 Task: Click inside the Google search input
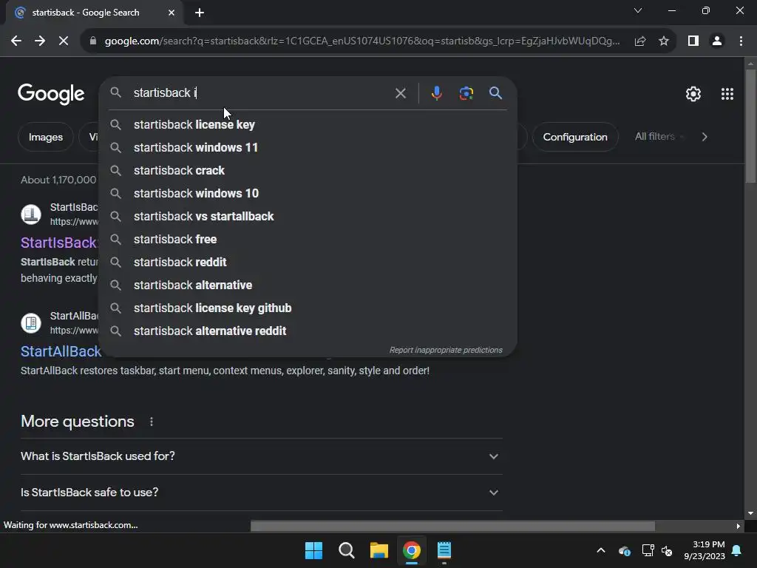(261, 92)
